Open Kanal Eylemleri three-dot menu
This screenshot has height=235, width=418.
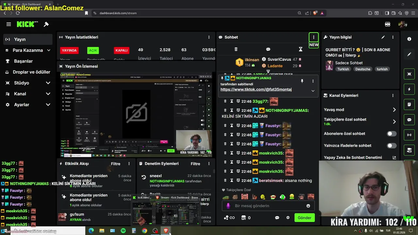pyautogui.click(x=393, y=96)
